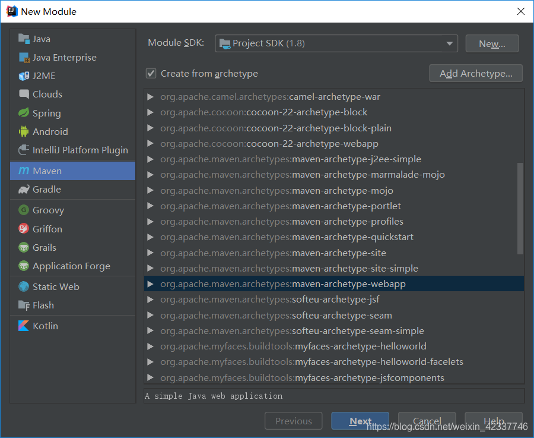Expand maven-archetype-webapp arrow
This screenshot has width=534, height=438.
pyautogui.click(x=150, y=284)
